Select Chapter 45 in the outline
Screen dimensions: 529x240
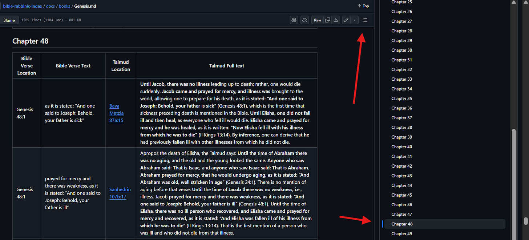[x=401, y=195]
